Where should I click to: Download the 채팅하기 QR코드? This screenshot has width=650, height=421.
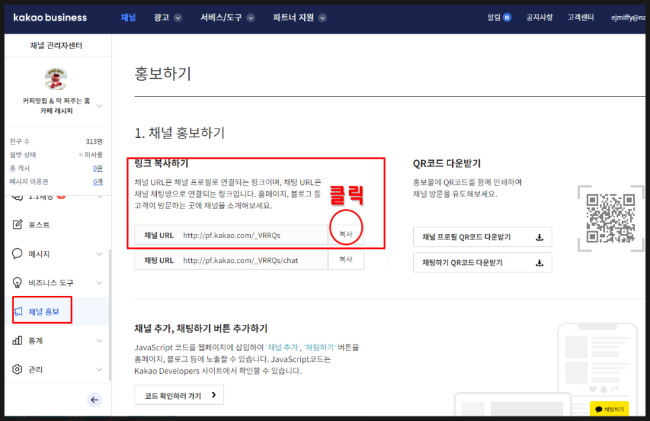point(482,263)
